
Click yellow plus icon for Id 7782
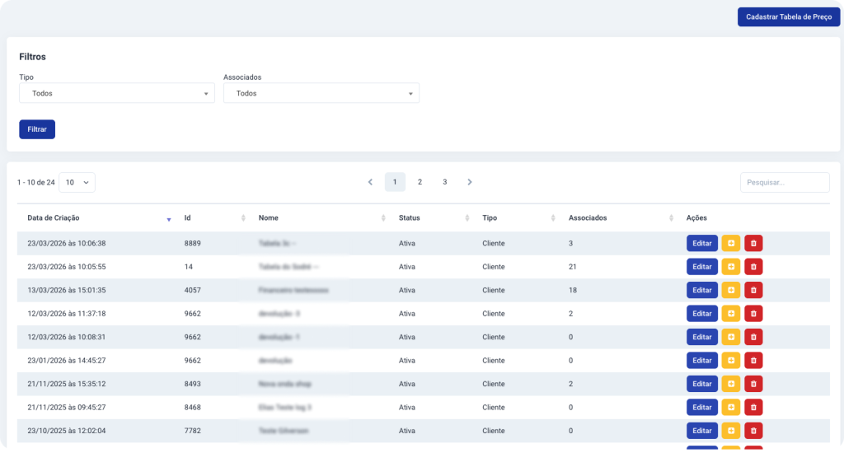pyautogui.click(x=730, y=431)
